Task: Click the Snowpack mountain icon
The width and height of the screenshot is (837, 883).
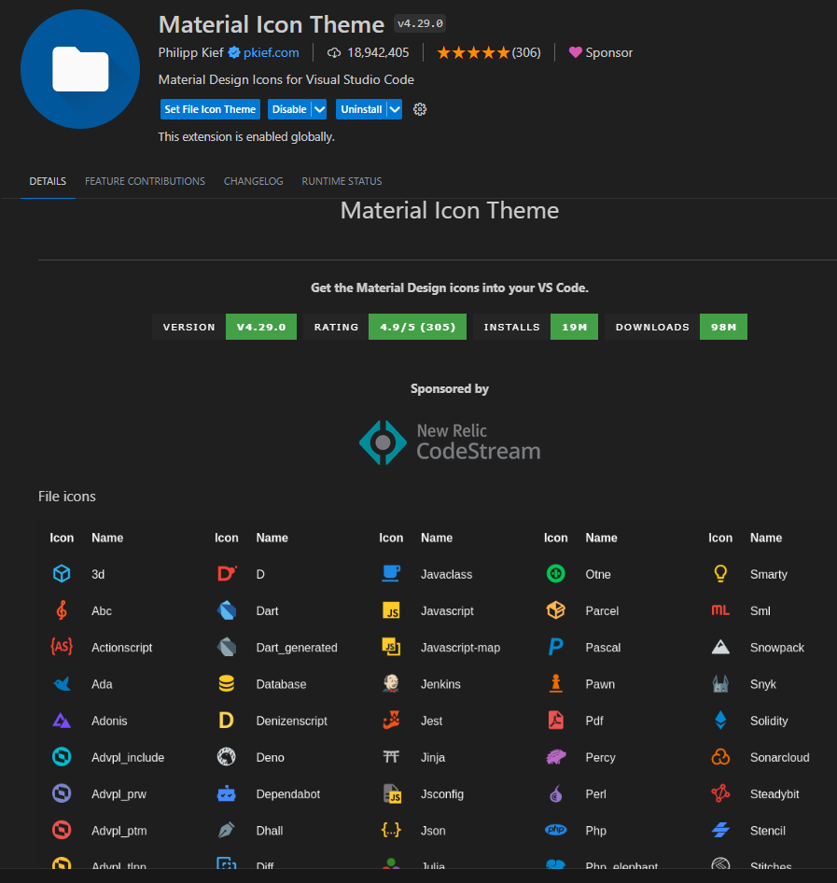Action: tap(720, 647)
